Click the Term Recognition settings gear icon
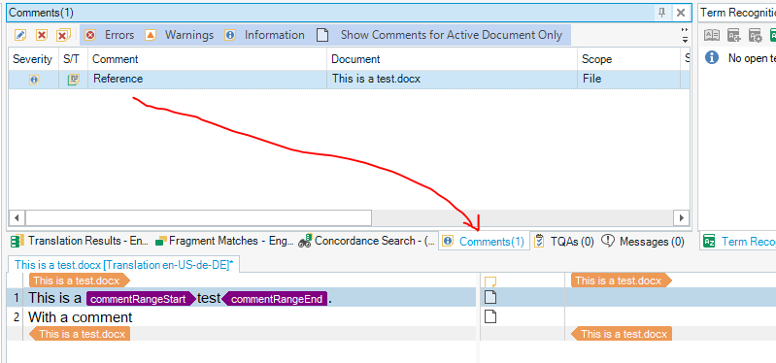This screenshot has height=363, width=776. (x=756, y=35)
